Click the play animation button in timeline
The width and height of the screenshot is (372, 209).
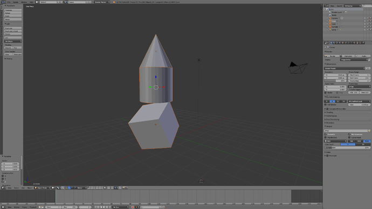(x=104, y=207)
